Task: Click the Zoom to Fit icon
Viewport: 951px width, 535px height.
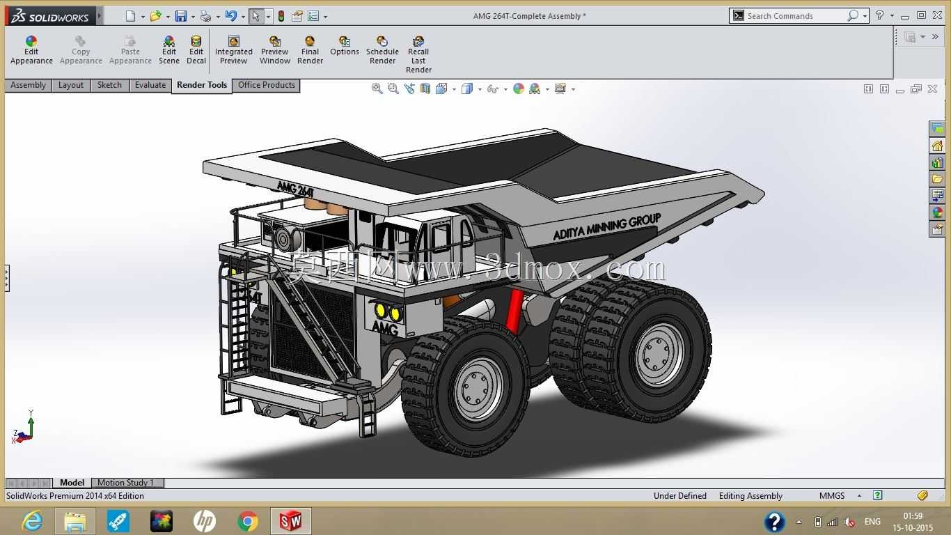Action: click(x=377, y=88)
